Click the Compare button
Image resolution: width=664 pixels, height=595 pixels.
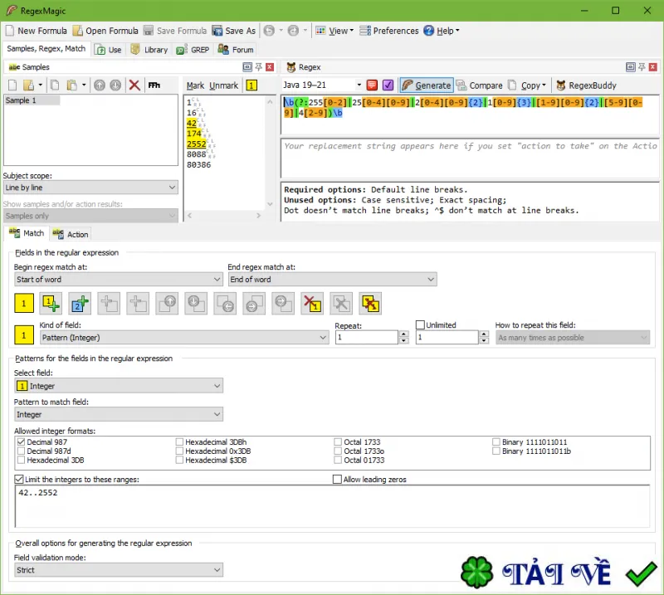[x=480, y=85]
